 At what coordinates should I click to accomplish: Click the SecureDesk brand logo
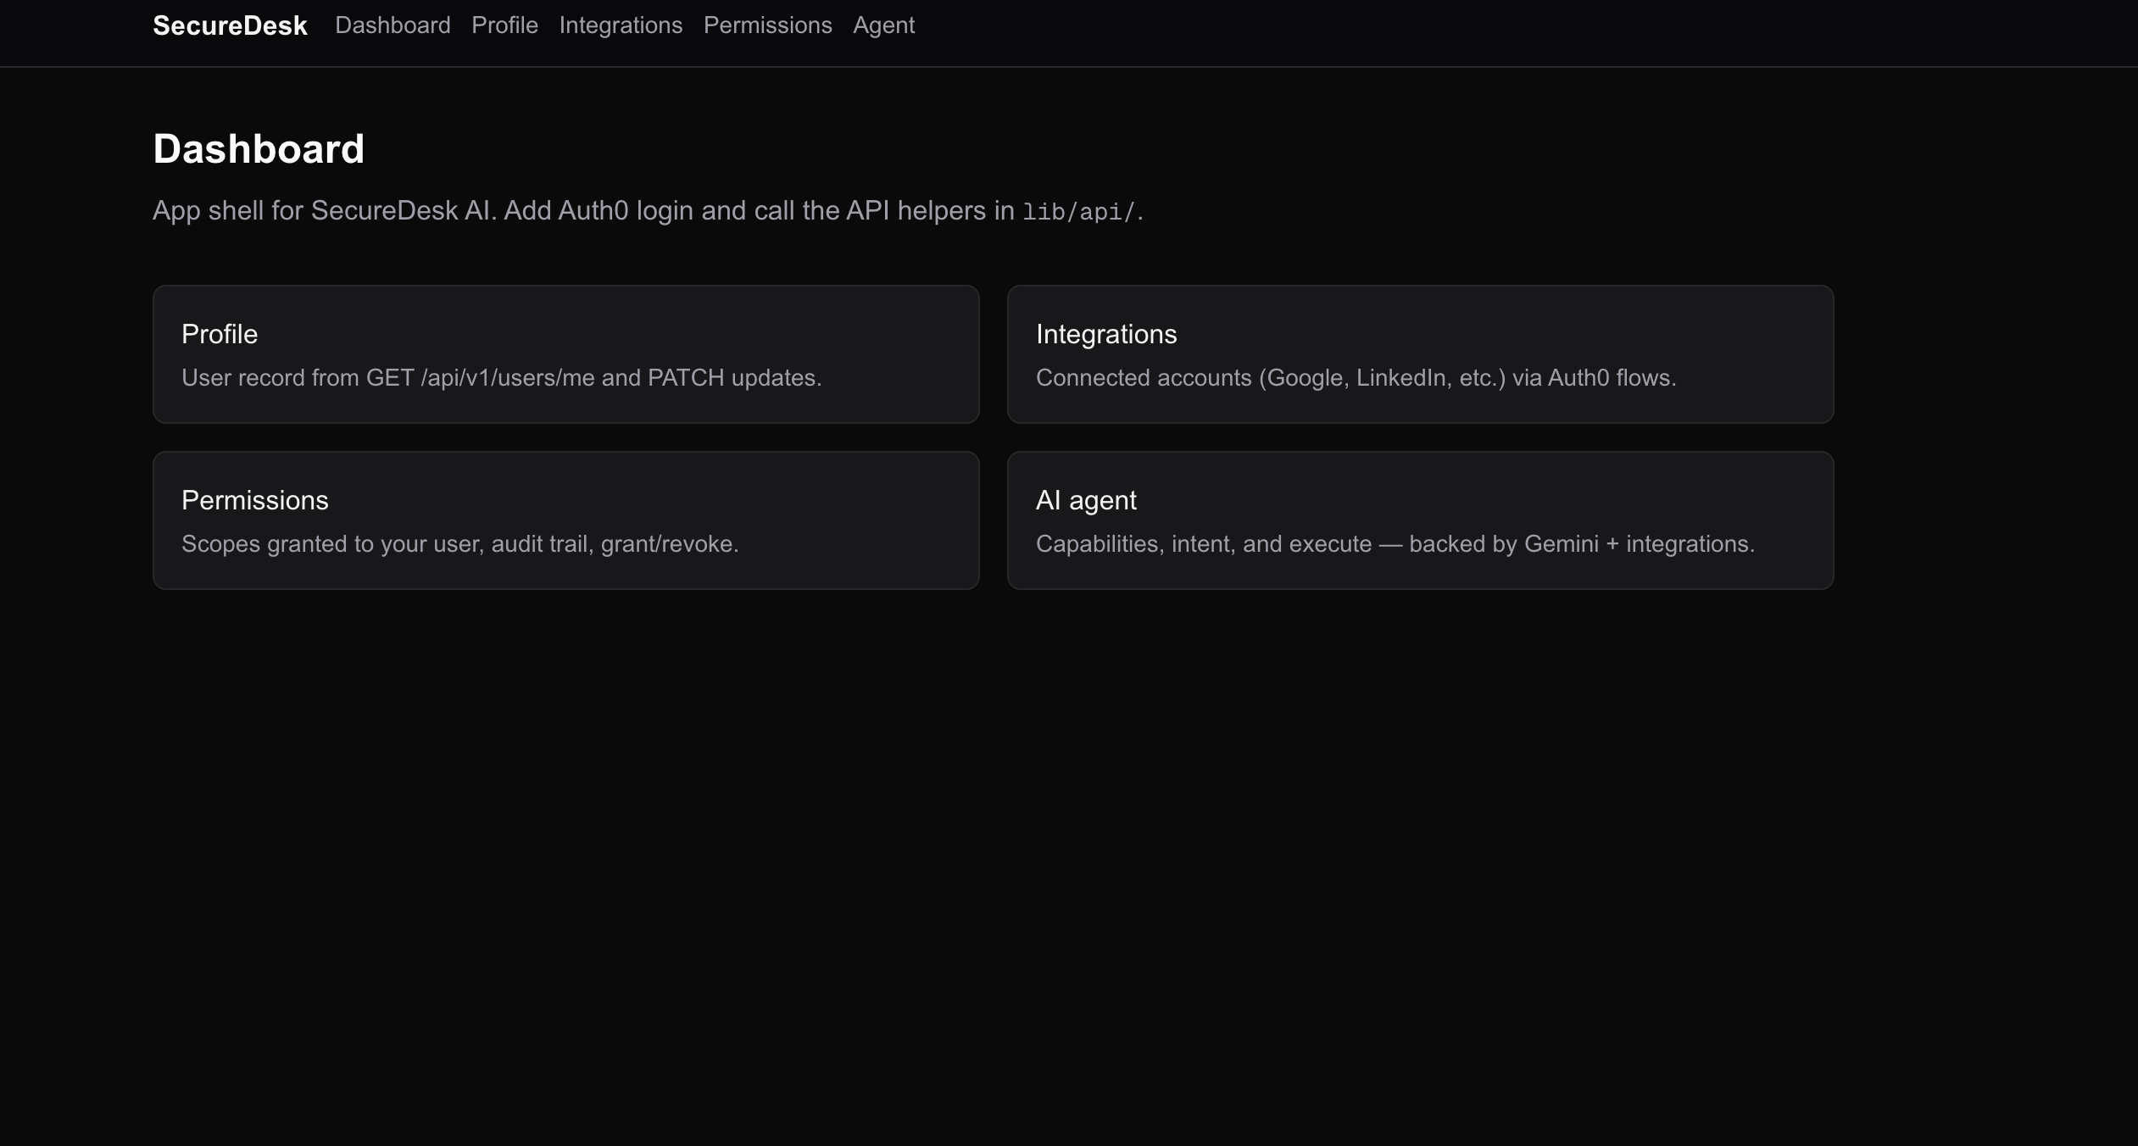point(230,25)
